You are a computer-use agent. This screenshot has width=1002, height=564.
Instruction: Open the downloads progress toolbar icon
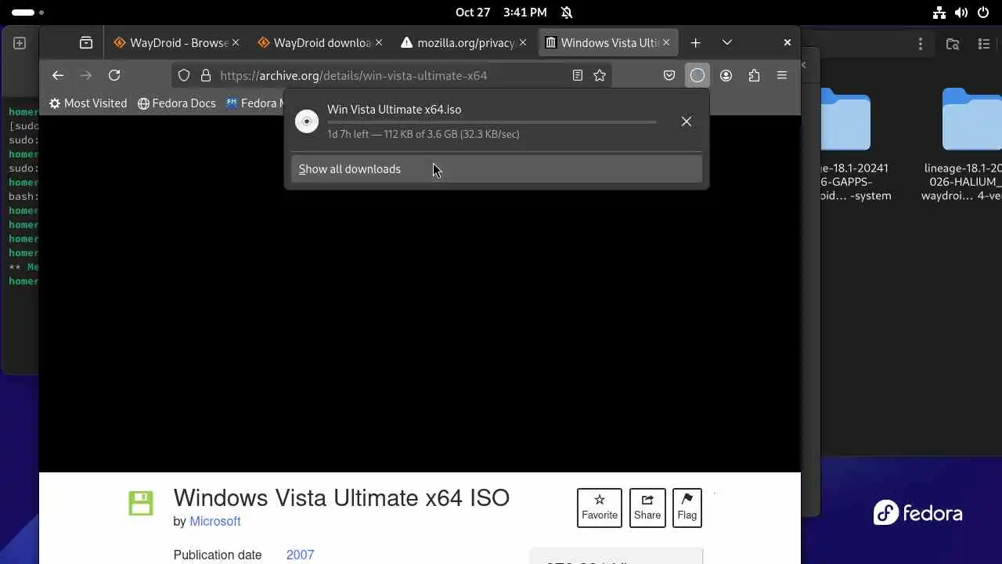tap(697, 75)
